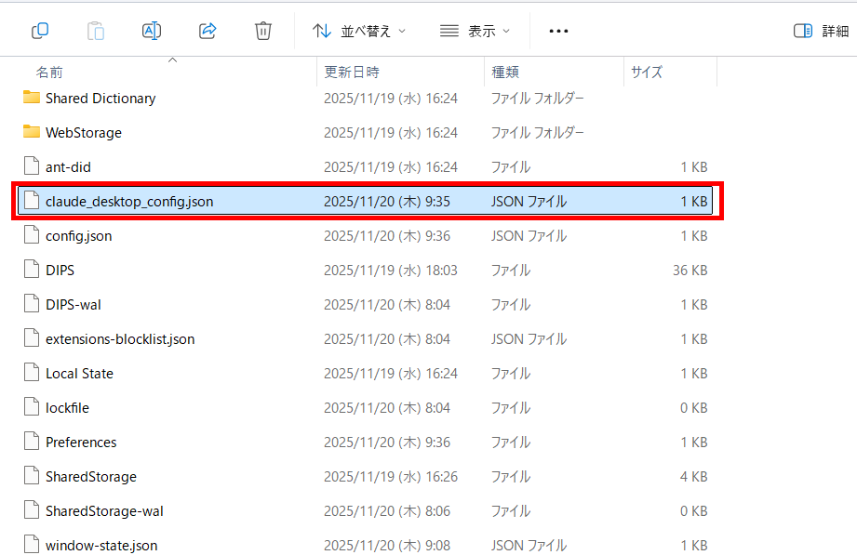The height and width of the screenshot is (555, 857).
Task: Select the DIPS-wal file icon
Action: [x=32, y=304]
